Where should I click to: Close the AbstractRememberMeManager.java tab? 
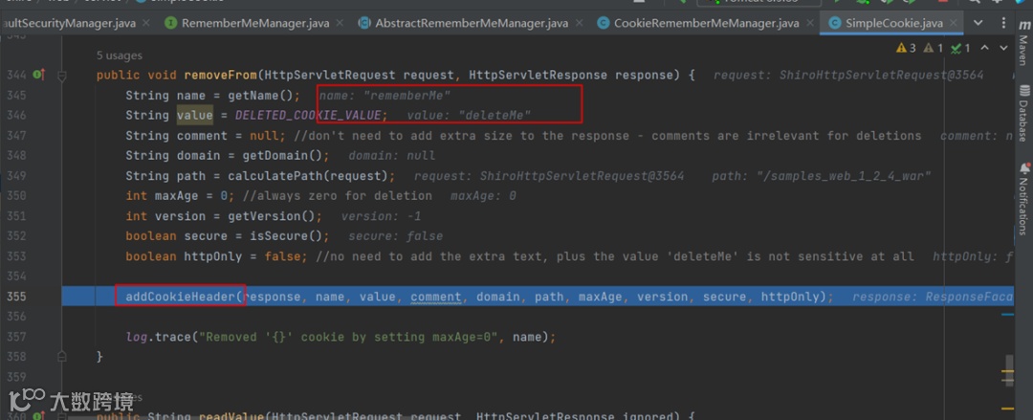579,23
